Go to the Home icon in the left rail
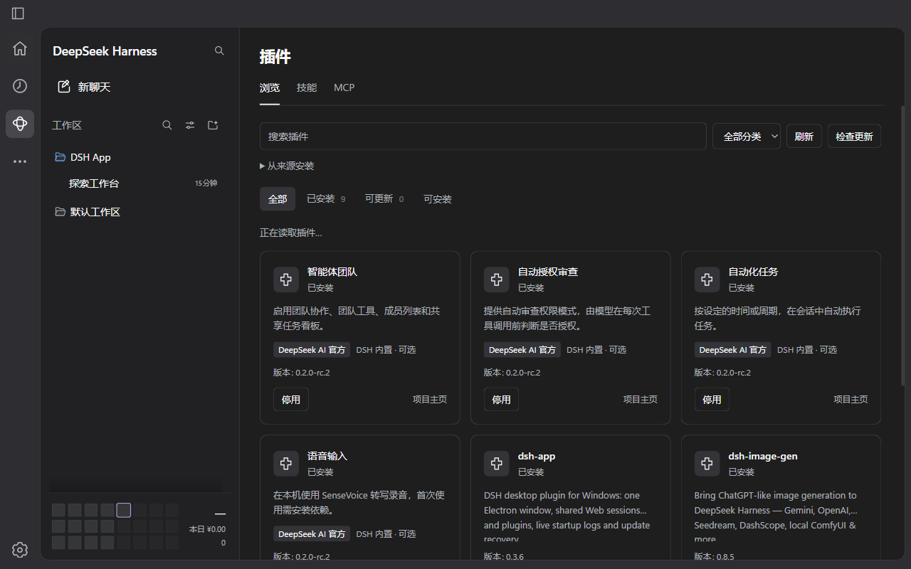911x569 pixels. [20, 48]
